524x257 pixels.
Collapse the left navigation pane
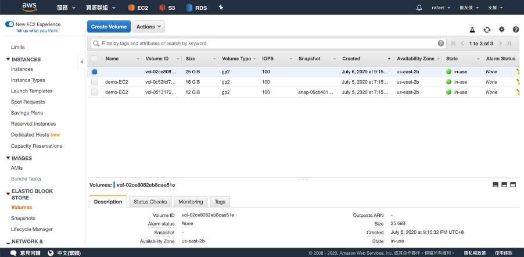click(x=81, y=62)
